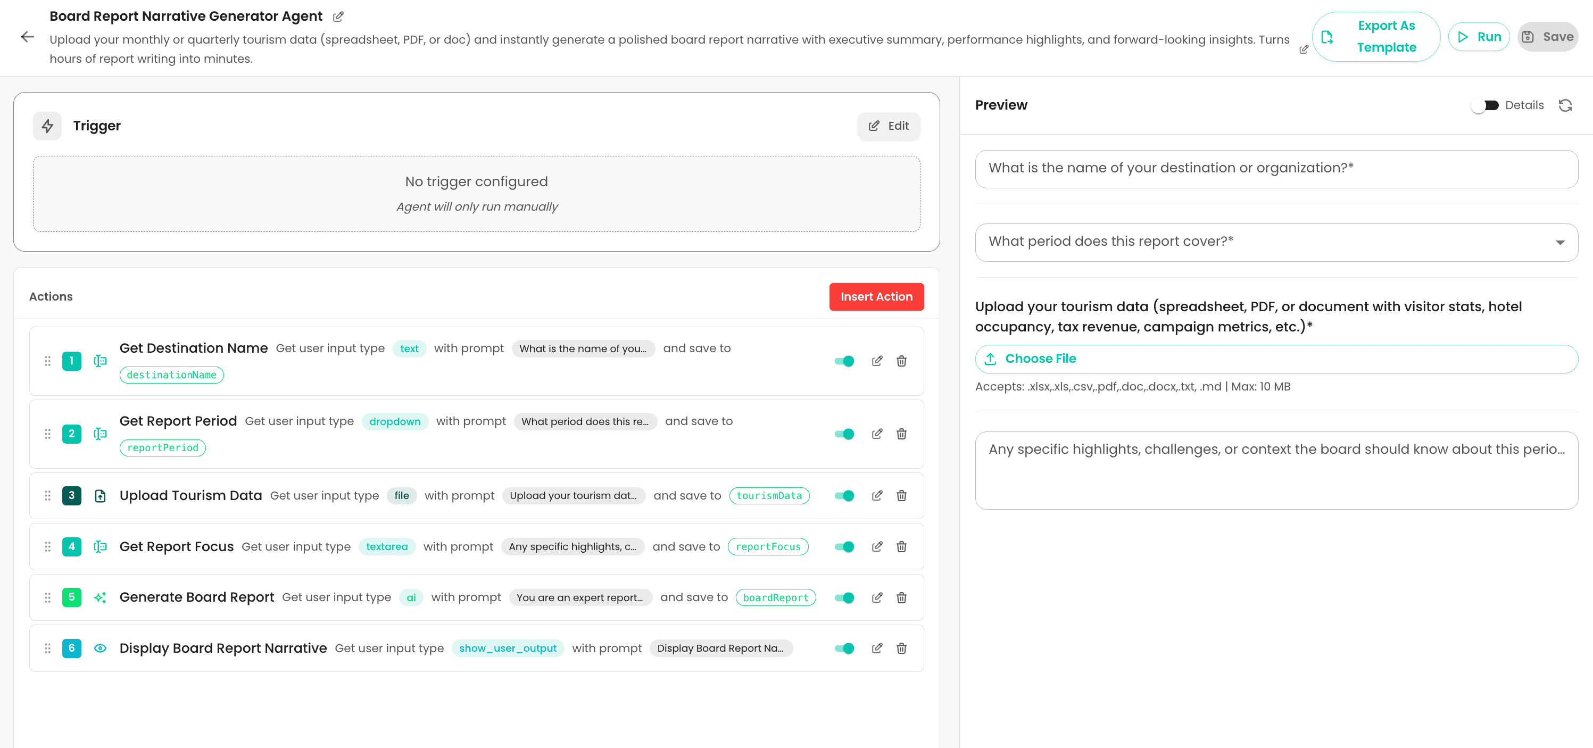This screenshot has height=748, width=1593.
Task: Delete the Get Report Focus action
Action: coord(902,546)
